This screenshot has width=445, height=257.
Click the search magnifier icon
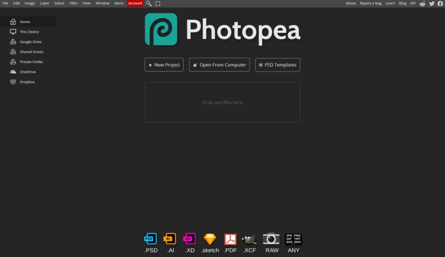point(149,3)
